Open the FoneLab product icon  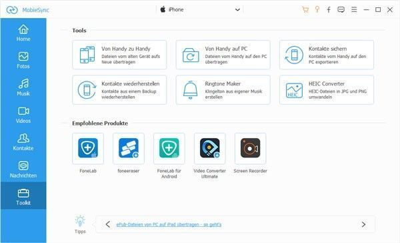point(88,148)
